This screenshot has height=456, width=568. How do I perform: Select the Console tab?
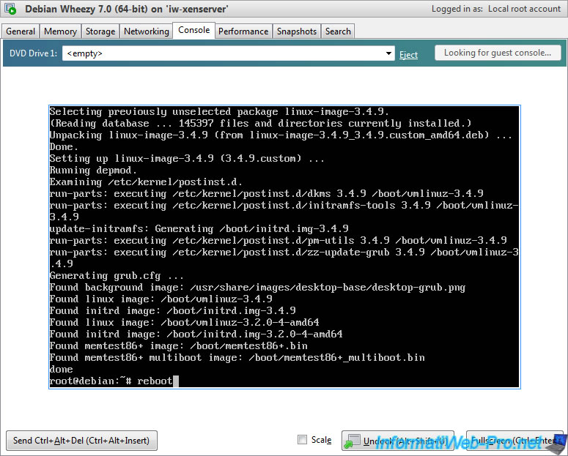(x=193, y=30)
